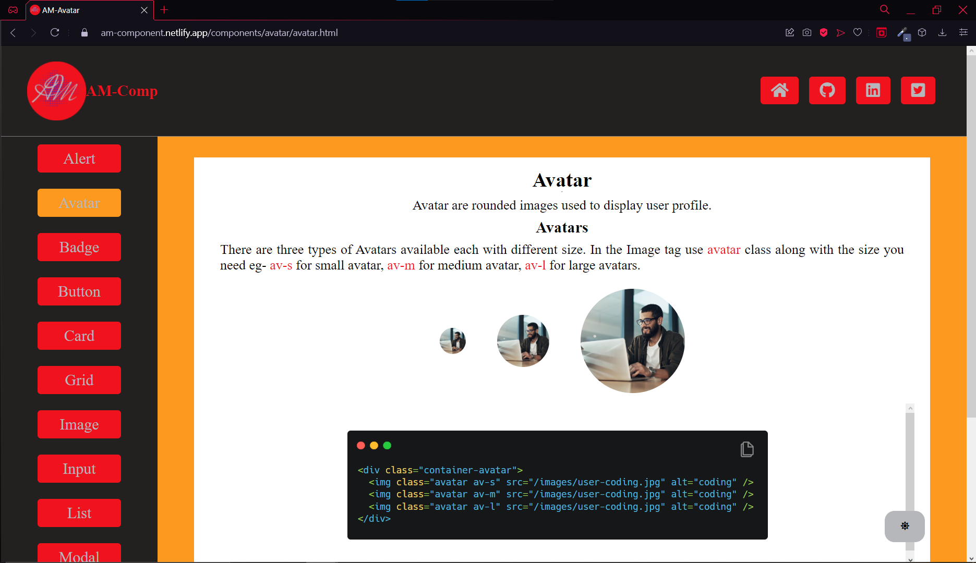Open the Twitter icon in the header

point(918,90)
